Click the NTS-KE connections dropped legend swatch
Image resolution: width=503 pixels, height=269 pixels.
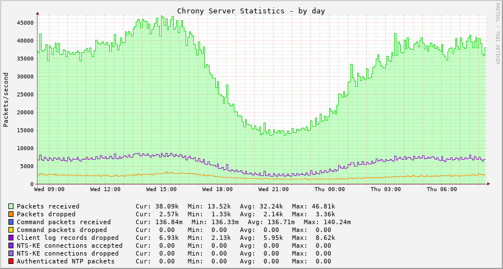11,254
